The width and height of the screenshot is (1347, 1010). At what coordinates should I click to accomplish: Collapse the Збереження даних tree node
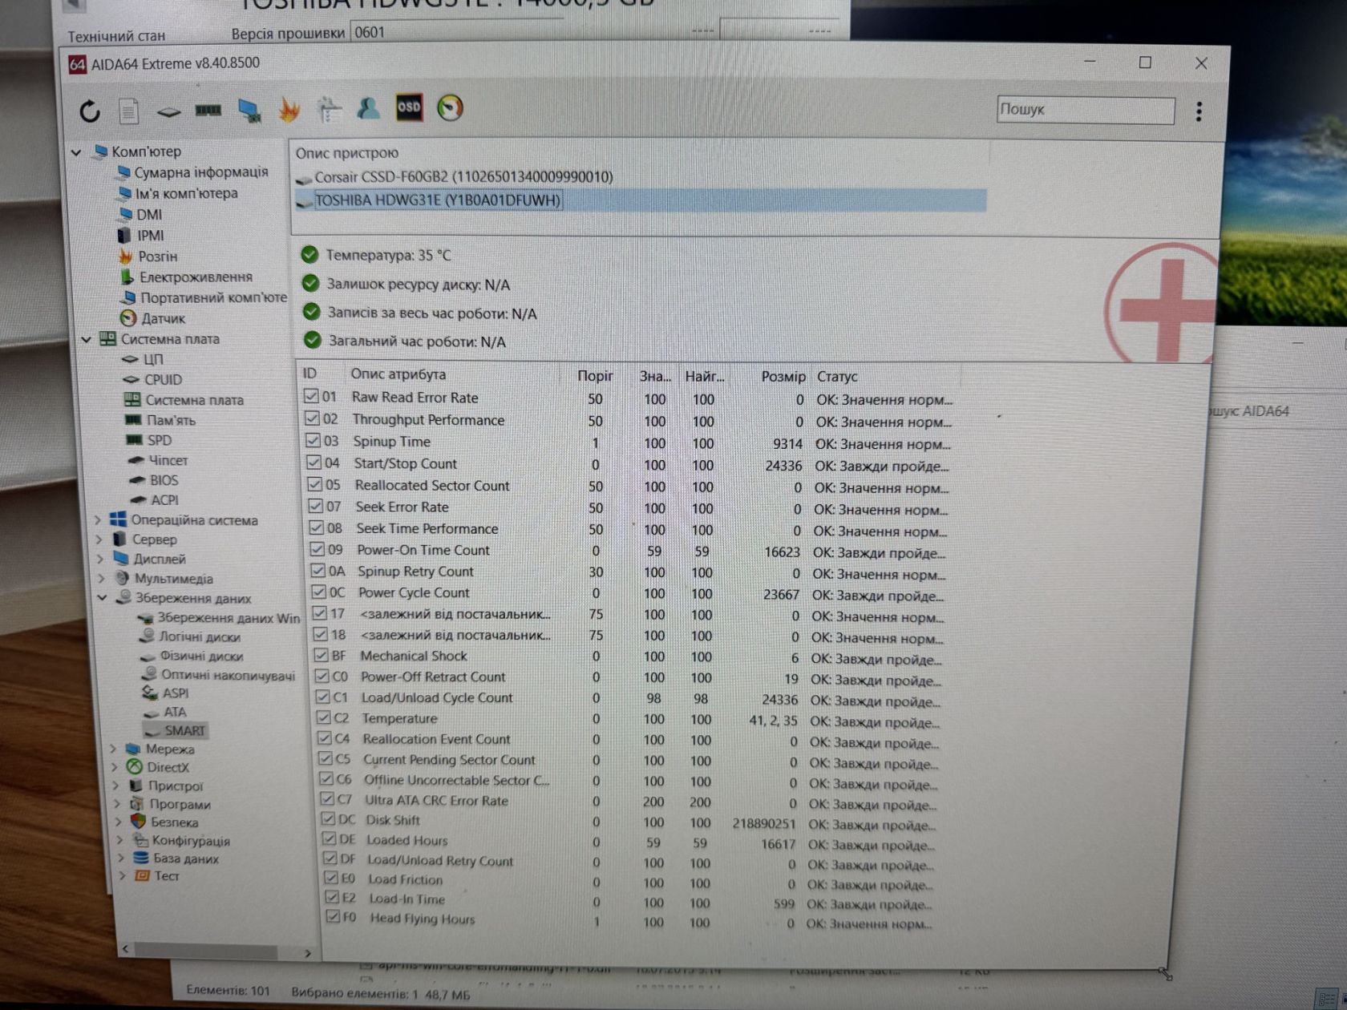[x=102, y=598]
